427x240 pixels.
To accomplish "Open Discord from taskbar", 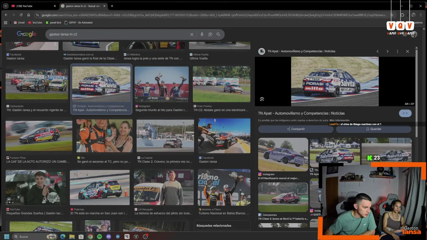I will (x=108, y=236).
